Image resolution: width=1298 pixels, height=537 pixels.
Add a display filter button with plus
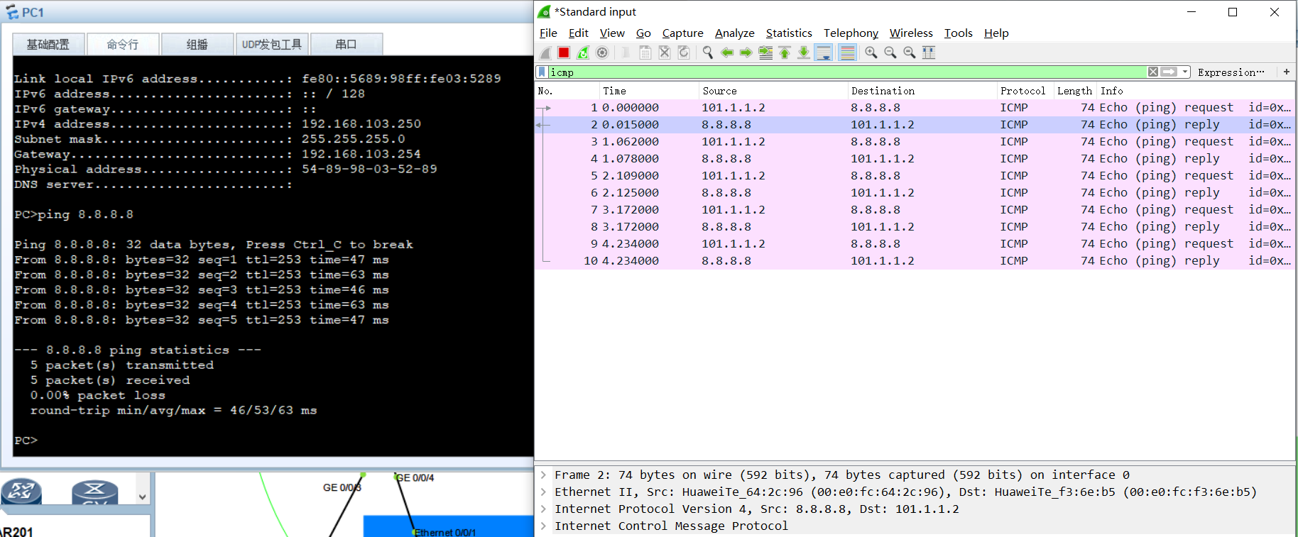[x=1287, y=72]
